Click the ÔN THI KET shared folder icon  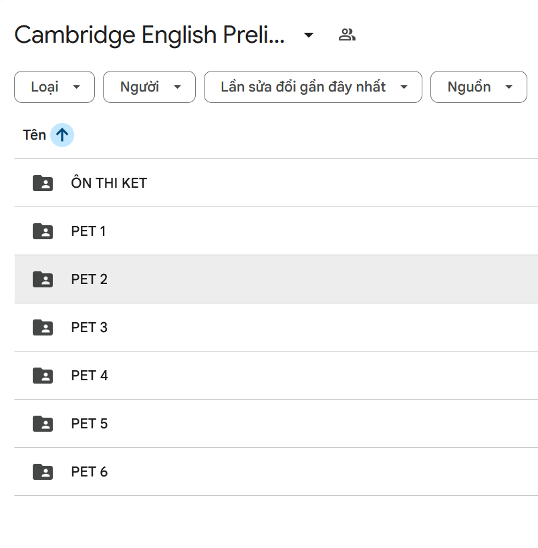click(x=43, y=183)
